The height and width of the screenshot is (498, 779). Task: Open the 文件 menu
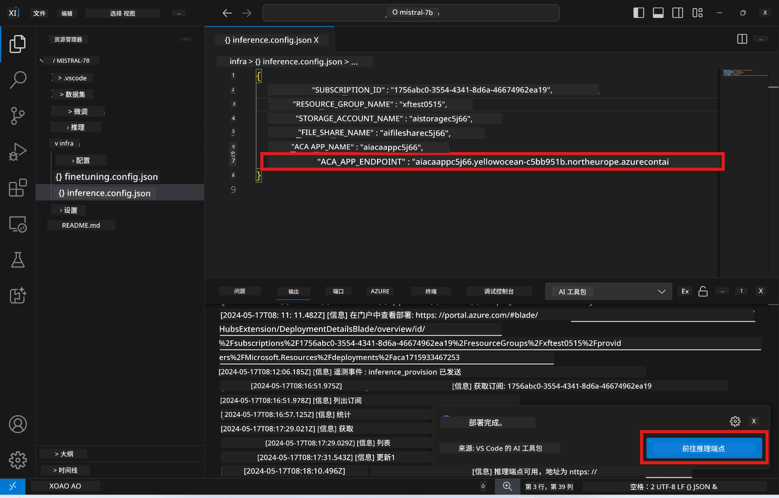tap(39, 13)
